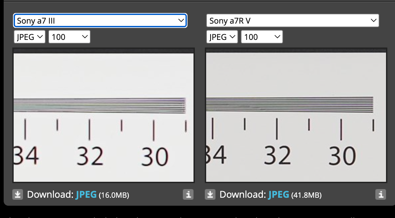Download the 41.8MB JPEG link

(278, 195)
